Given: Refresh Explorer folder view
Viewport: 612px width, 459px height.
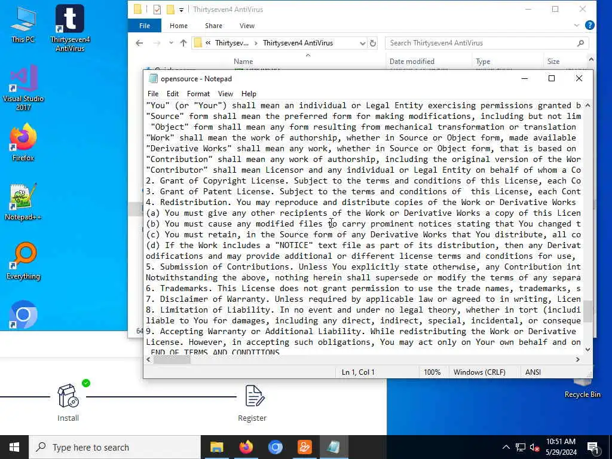Looking at the screenshot, I should pyautogui.click(x=373, y=43).
